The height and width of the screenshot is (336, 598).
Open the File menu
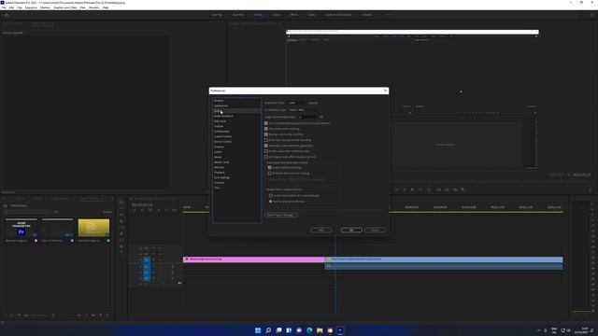(4, 7)
